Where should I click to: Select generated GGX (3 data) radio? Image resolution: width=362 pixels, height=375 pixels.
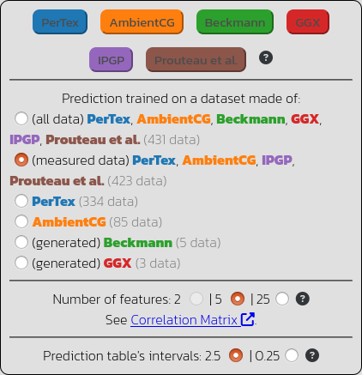click(21, 263)
